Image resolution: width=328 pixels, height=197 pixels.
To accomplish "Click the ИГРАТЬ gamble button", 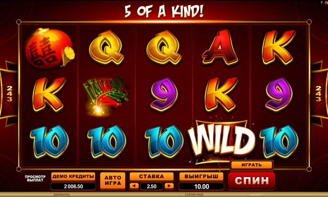I will tap(252, 165).
